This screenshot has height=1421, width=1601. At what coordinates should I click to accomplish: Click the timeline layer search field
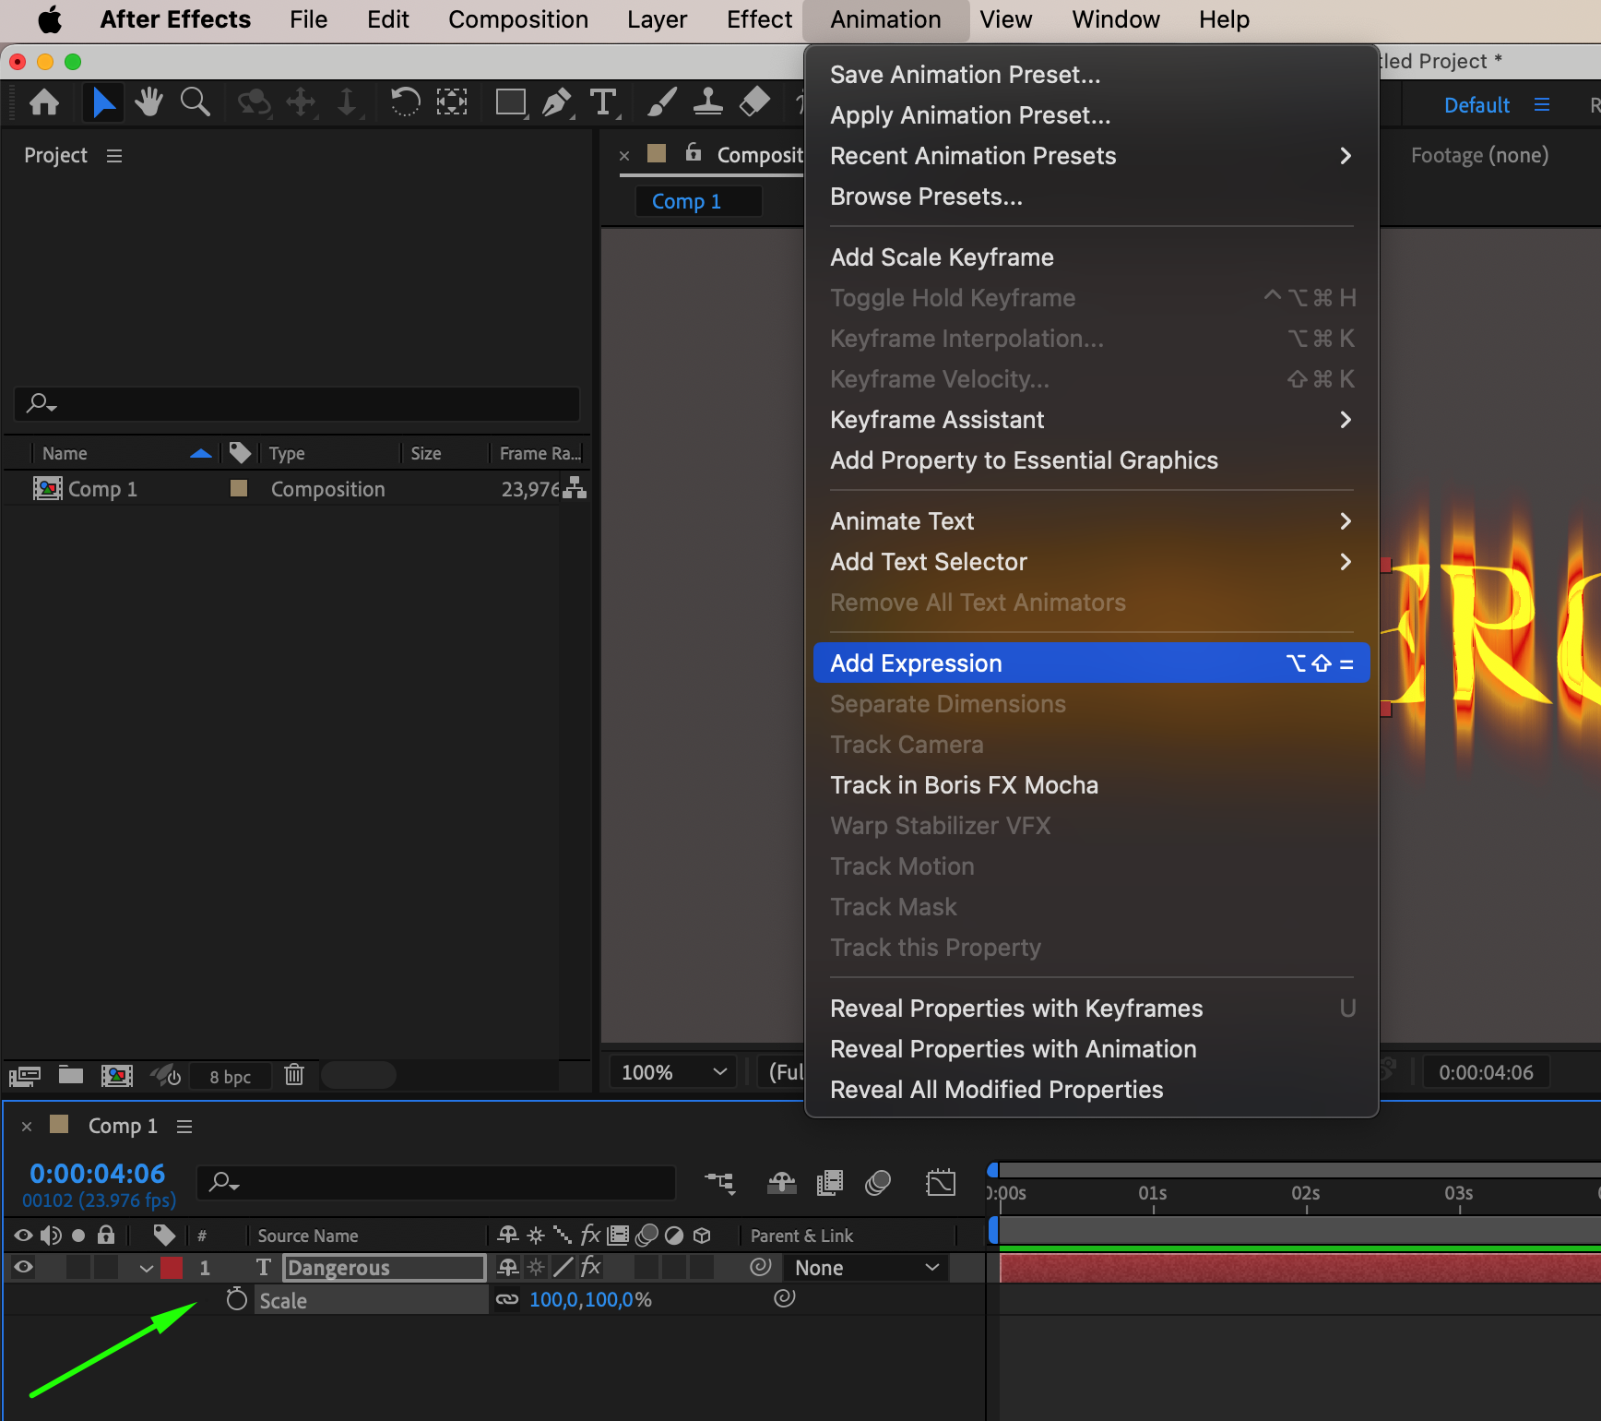pos(436,1182)
